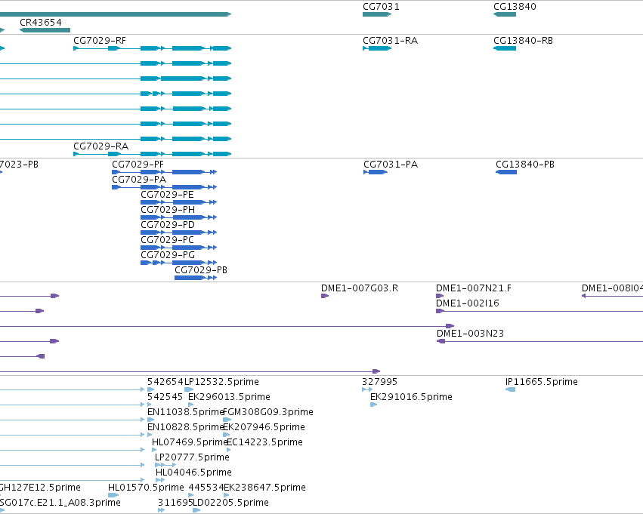The image size is (643, 514).
Task: Select the DME1-007N21.F feature label
Action: pos(474,288)
